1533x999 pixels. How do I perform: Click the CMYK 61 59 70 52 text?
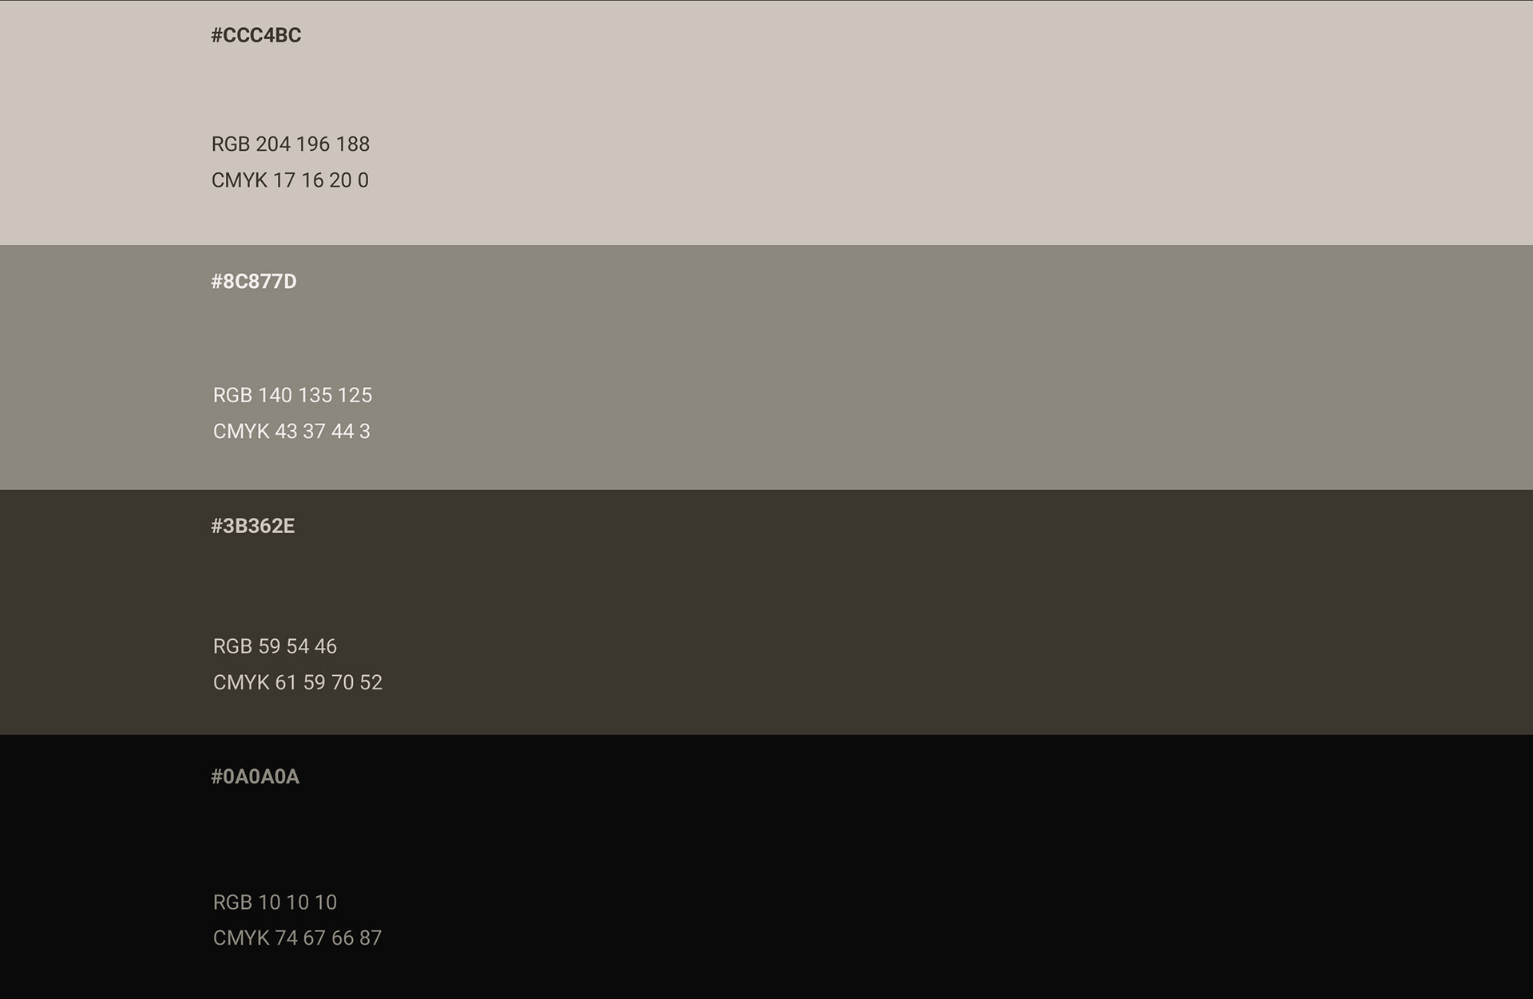[297, 683]
